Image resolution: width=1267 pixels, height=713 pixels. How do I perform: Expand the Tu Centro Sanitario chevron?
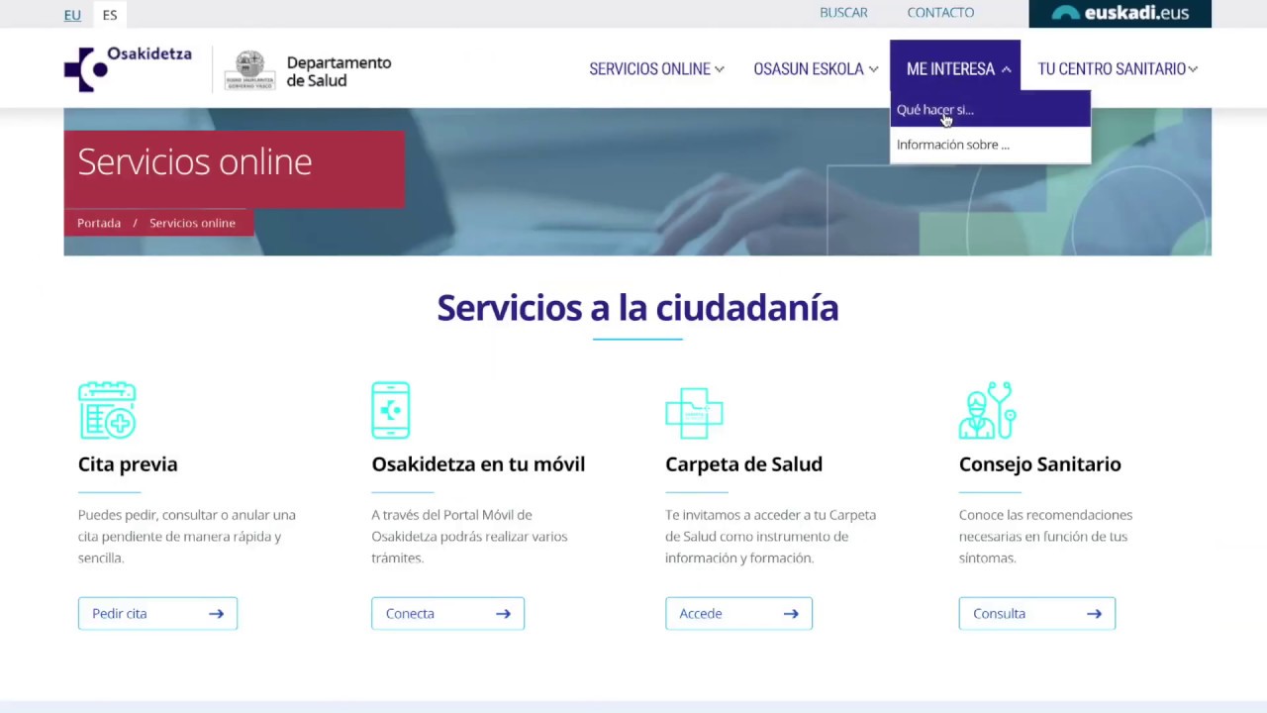(x=1193, y=69)
